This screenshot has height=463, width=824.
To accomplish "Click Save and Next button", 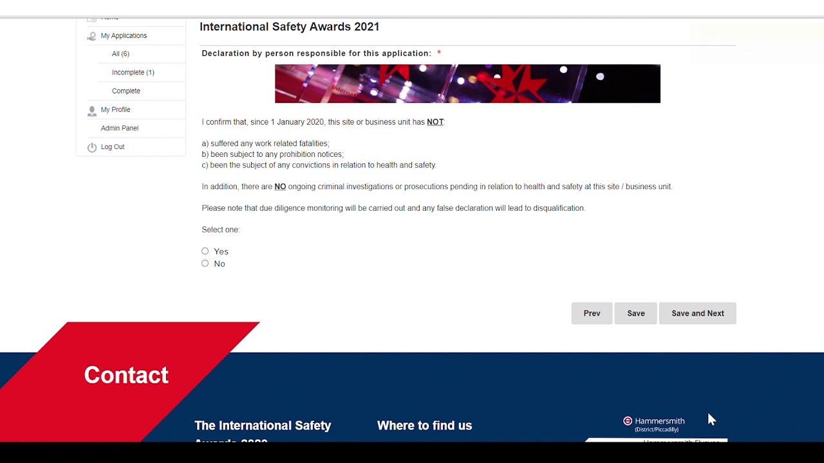I will (x=698, y=313).
